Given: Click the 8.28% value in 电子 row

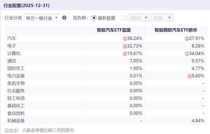Looking at the screenshot, I should click(x=198, y=46).
